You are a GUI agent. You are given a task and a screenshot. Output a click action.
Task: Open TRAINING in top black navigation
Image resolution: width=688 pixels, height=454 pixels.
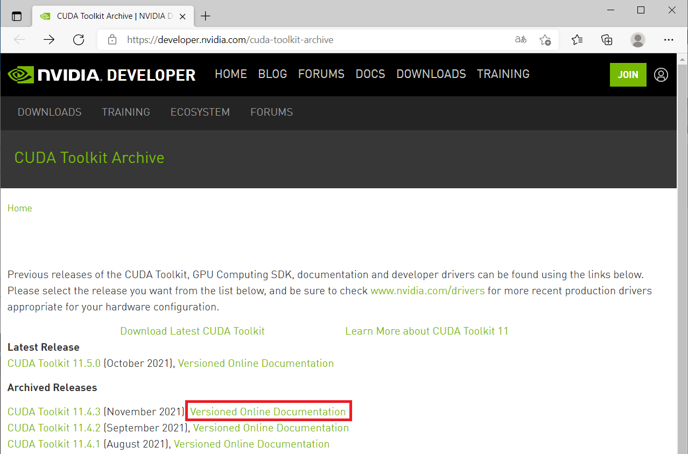click(503, 74)
